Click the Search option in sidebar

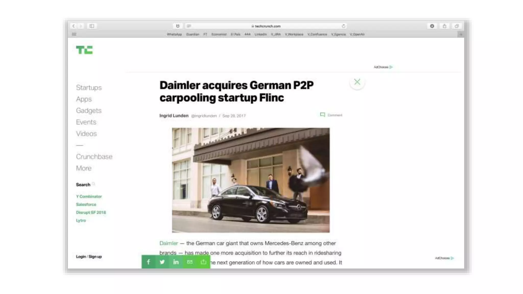tap(83, 185)
